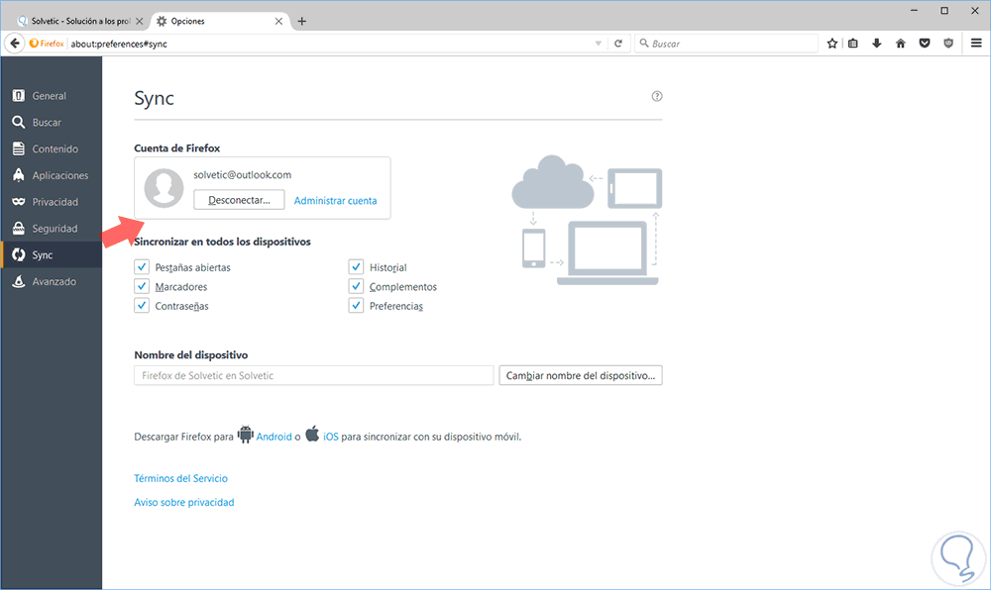Viewport: 991px width, 590px height.
Task: Open Seguridad preferences section
Action: coord(52,229)
